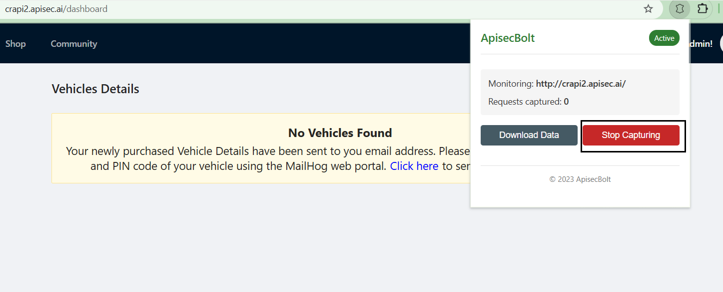Click the profile avatar in the navbar

[x=721, y=44]
